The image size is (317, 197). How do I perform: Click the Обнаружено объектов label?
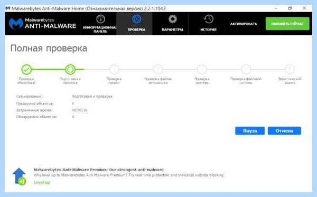36,117
